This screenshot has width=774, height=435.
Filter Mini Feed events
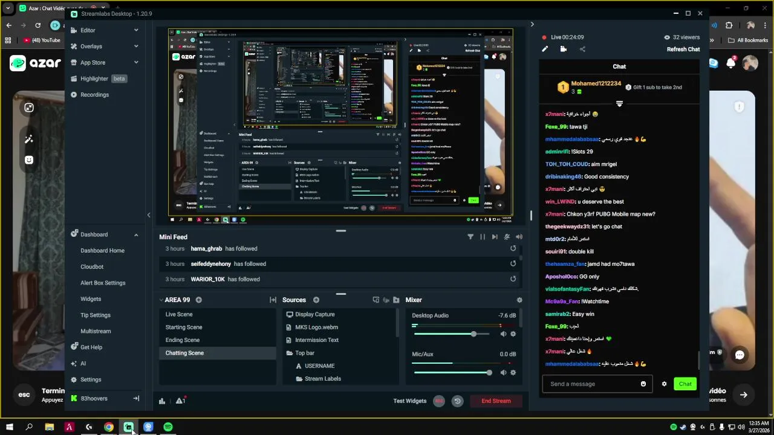pyautogui.click(x=470, y=237)
